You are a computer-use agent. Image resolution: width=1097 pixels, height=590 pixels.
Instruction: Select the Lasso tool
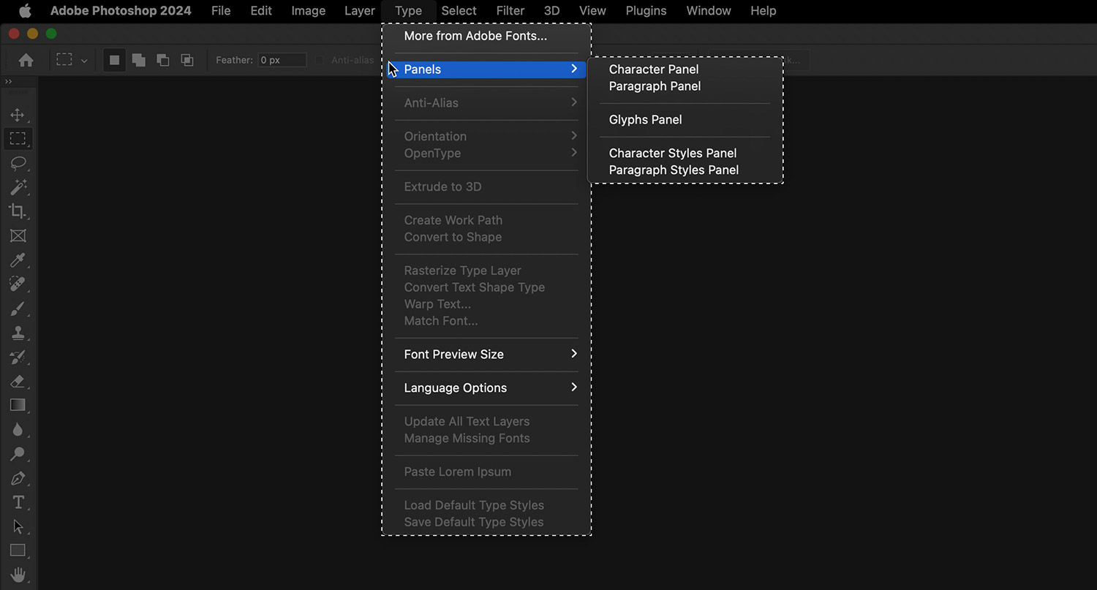[18, 163]
